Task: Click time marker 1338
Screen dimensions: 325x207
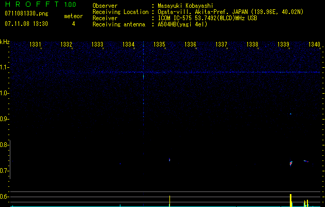Action: tap(252, 44)
